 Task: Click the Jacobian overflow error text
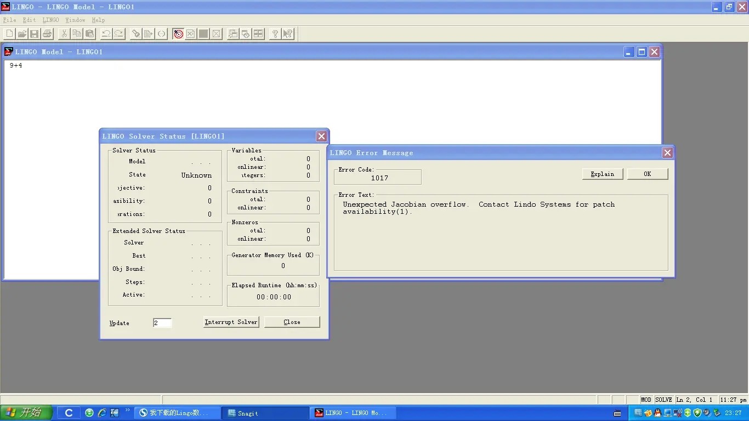pos(479,208)
